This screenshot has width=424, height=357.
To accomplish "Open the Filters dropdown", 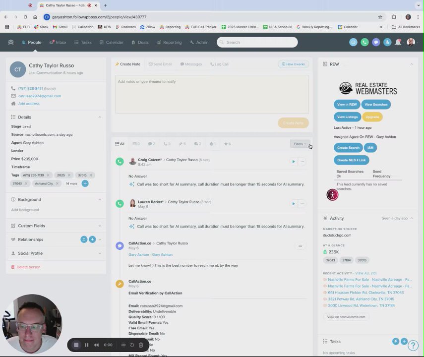I will [x=300, y=144].
